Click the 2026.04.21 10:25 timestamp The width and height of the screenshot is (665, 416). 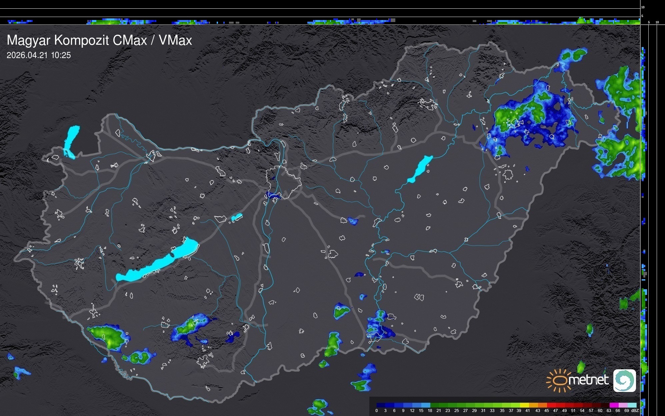[x=39, y=55]
